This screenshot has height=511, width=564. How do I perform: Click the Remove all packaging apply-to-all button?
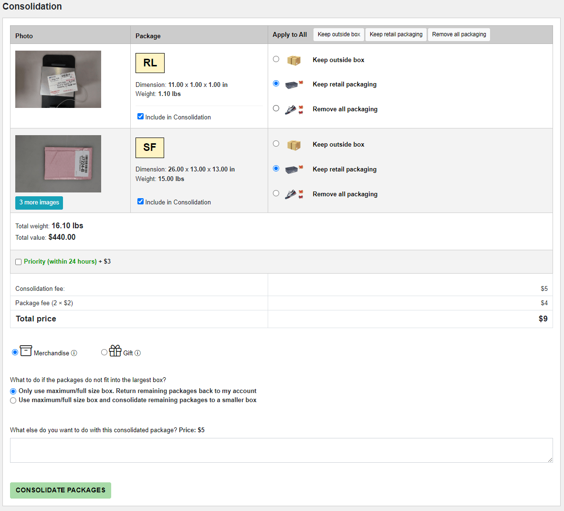pos(459,34)
